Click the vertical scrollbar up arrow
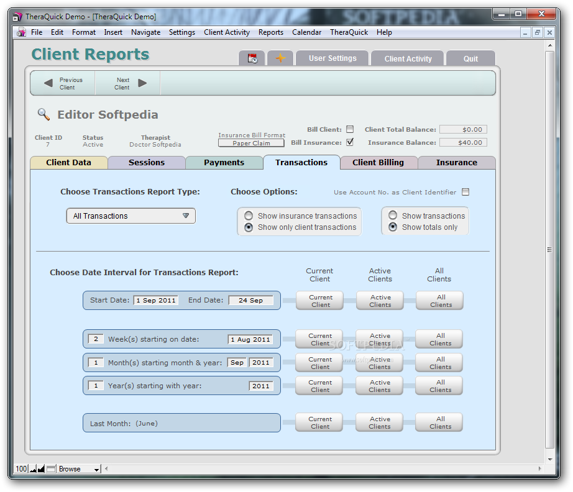This screenshot has height=492, width=573. point(549,45)
